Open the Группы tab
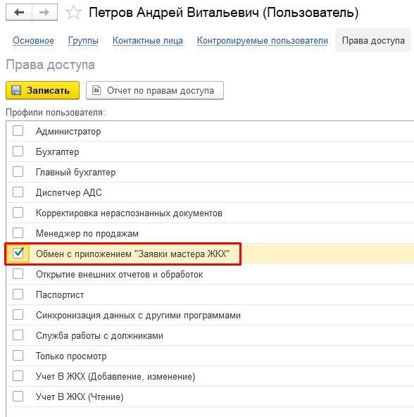414x417 pixels. [x=83, y=41]
